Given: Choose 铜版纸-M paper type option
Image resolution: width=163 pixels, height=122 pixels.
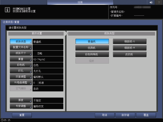Looking at the screenshot, I should (x=130, y=48).
